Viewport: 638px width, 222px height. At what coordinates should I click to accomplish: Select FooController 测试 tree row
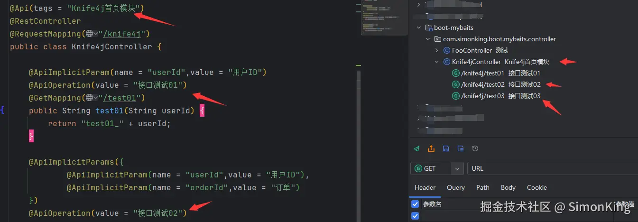click(x=476, y=50)
